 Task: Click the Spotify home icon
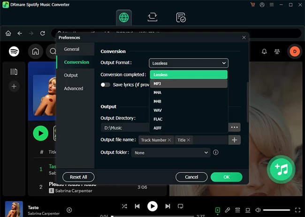click(35, 52)
